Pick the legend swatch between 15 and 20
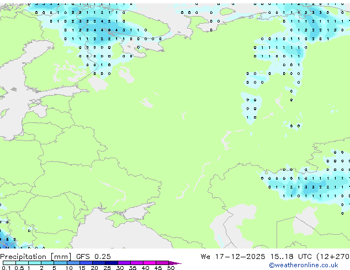Viewport: 350px width, 270px height. (x=86, y=263)
